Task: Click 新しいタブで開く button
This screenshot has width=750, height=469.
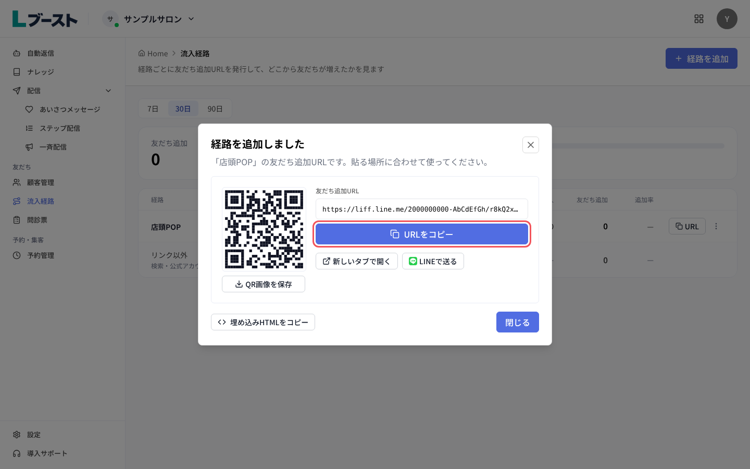Action: coord(357,261)
